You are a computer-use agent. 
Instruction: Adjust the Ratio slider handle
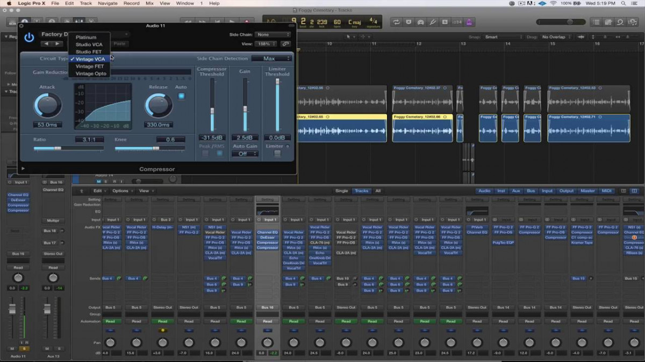point(58,148)
